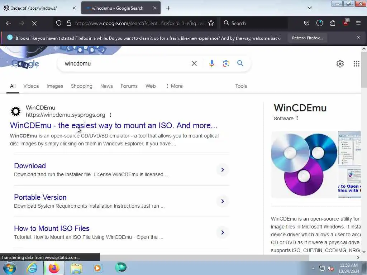The height and width of the screenshot is (275, 367).
Task: Close the Index of /isos/windows/ tab
Action: pos(74,8)
